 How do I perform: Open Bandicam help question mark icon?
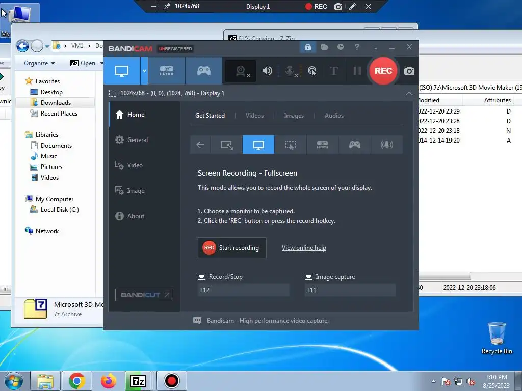[x=357, y=47]
